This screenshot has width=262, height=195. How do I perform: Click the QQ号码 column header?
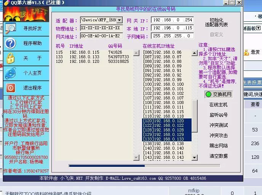(115, 46)
